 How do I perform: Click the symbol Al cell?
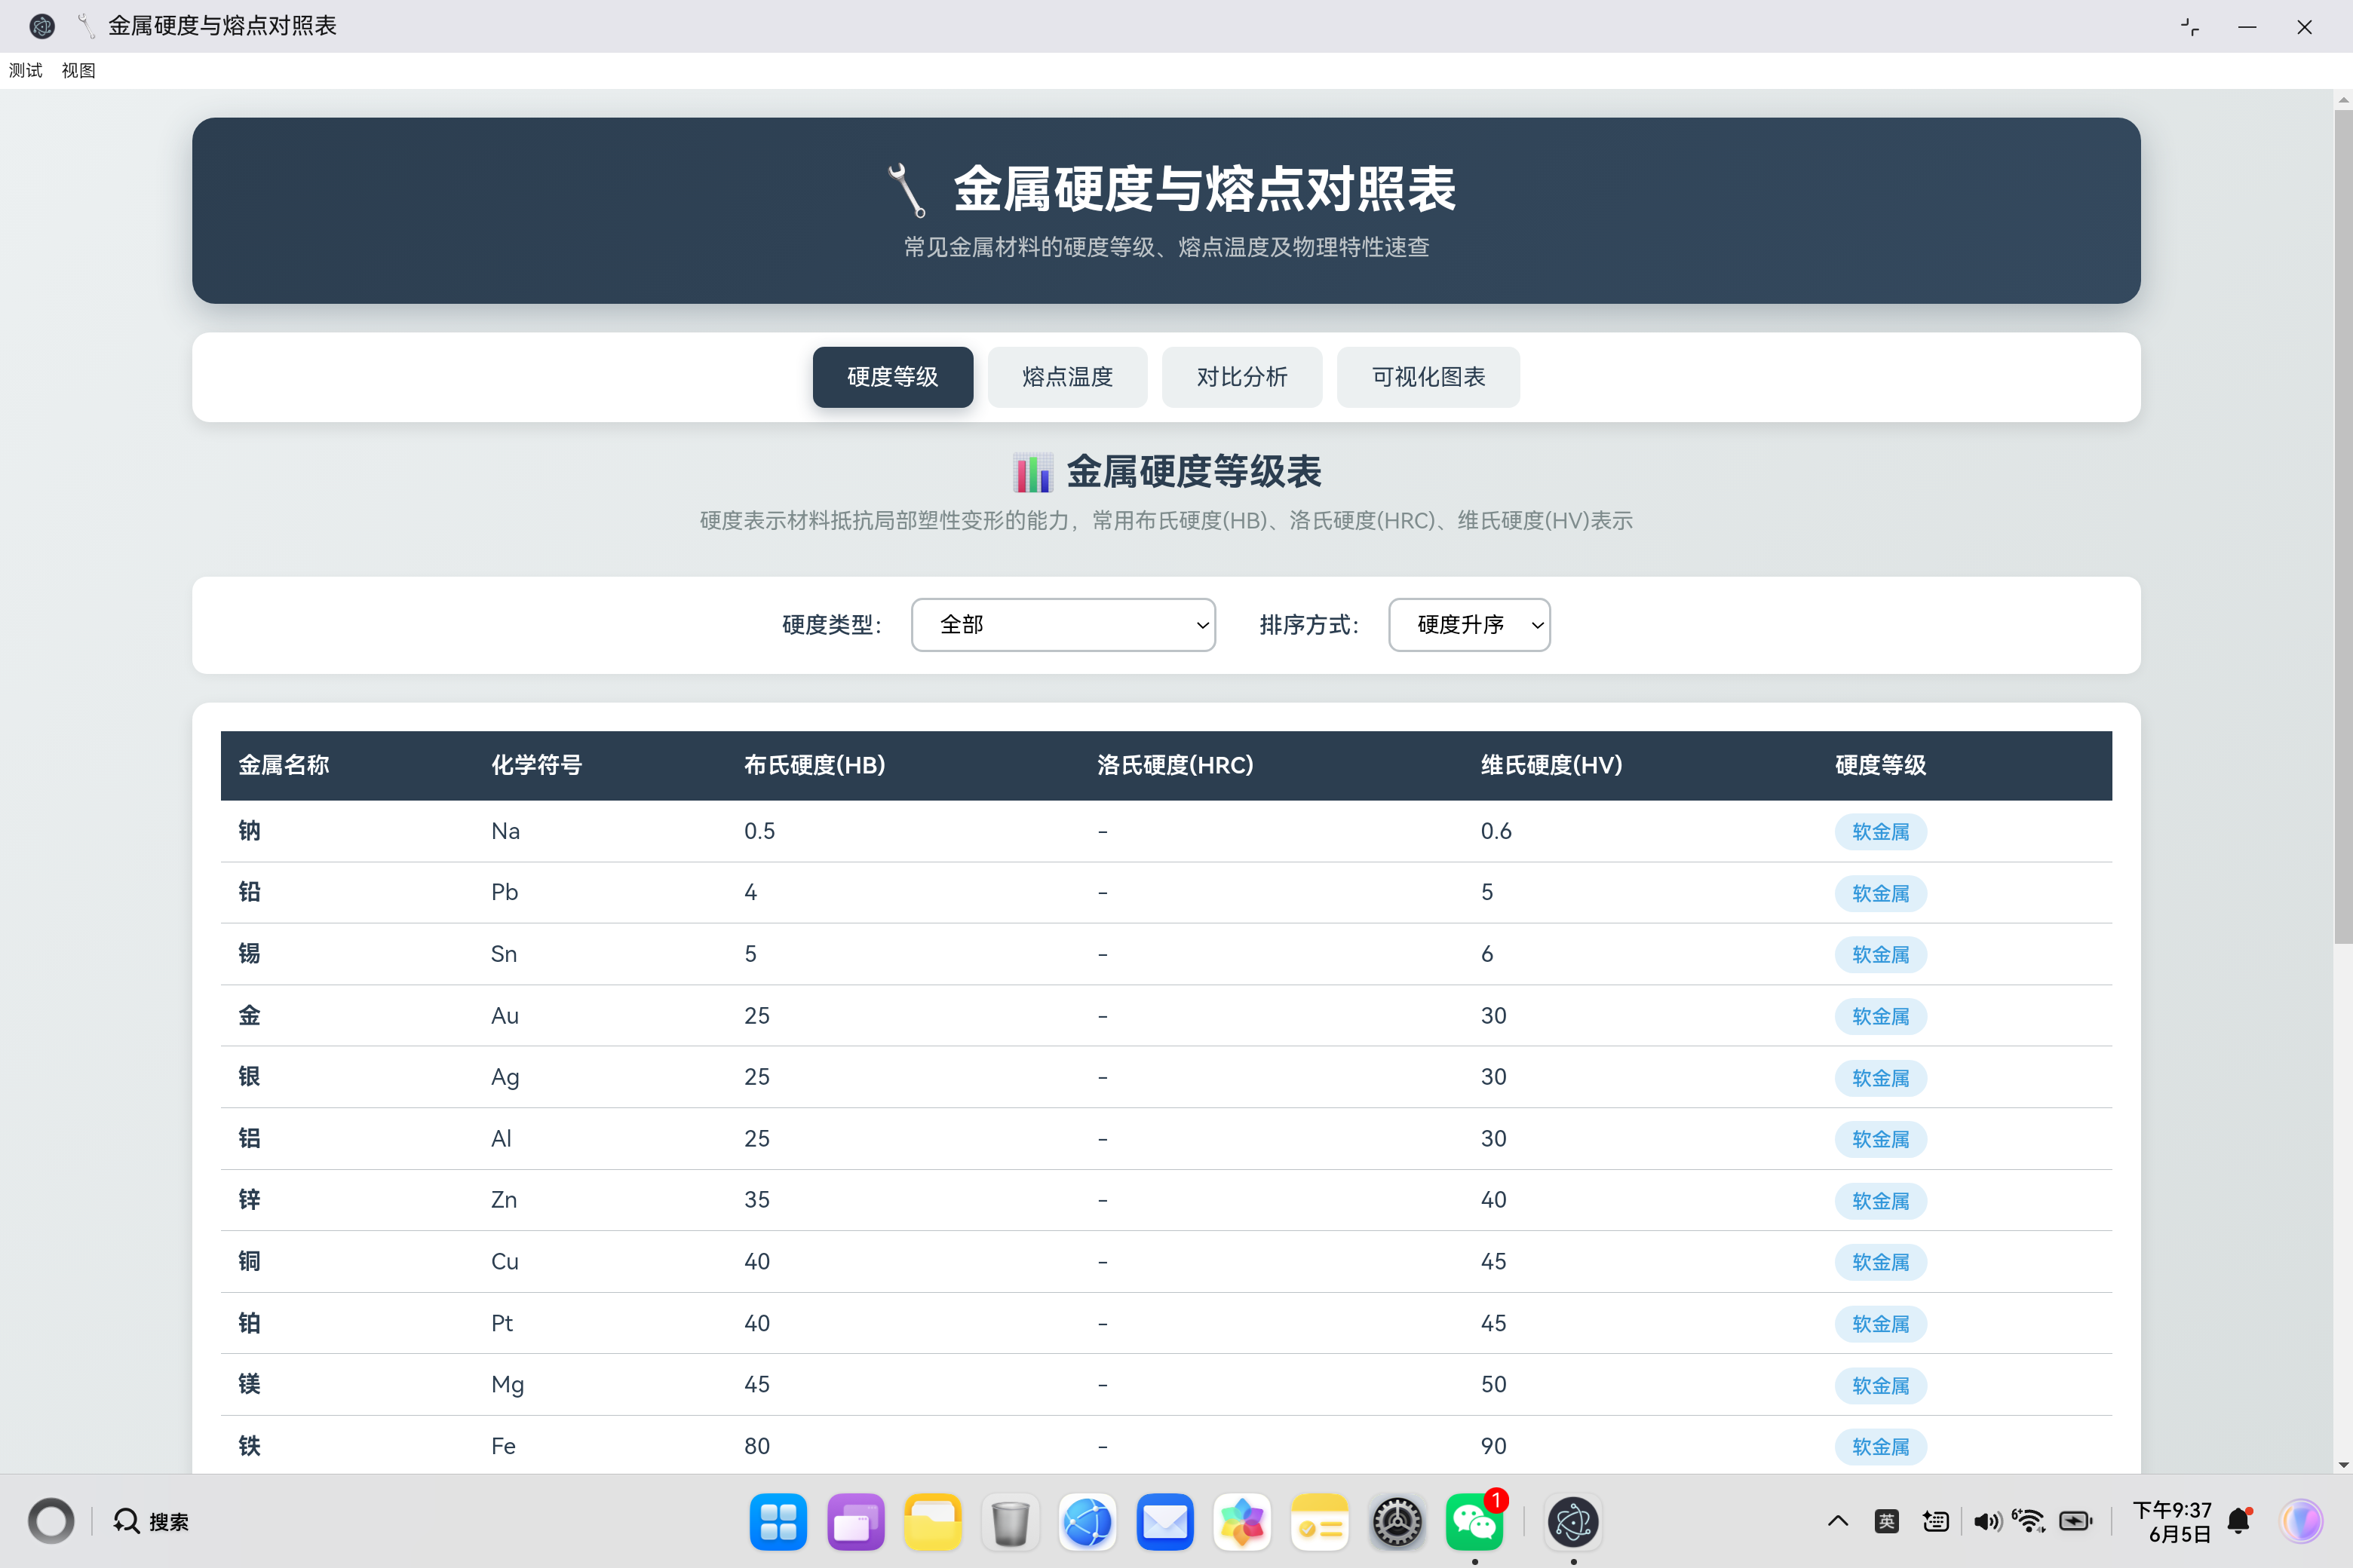coord(502,1139)
